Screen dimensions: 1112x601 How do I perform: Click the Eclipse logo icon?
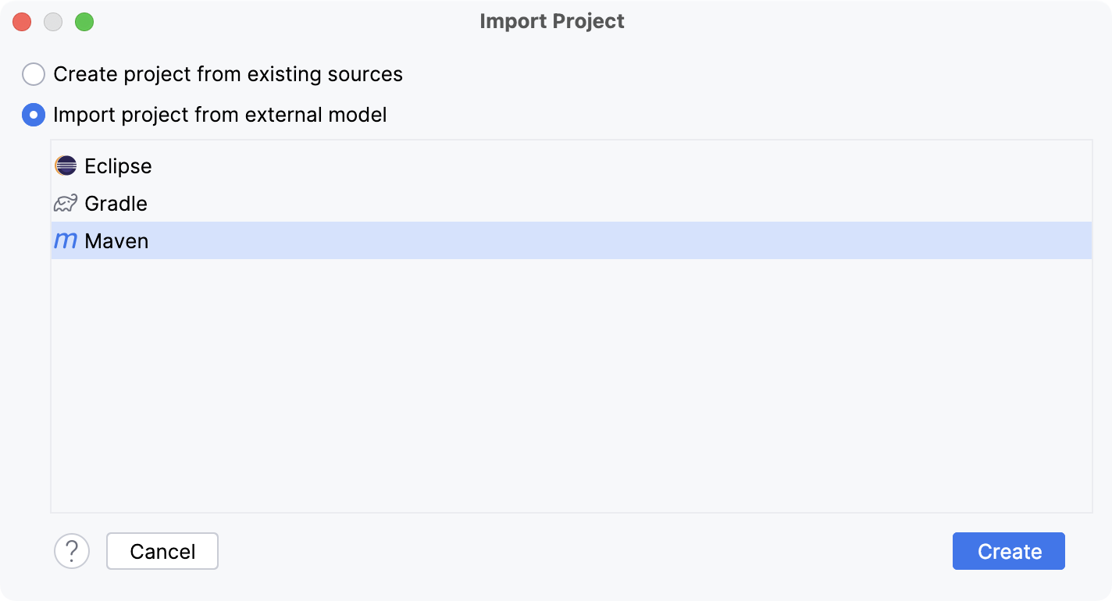(x=66, y=165)
